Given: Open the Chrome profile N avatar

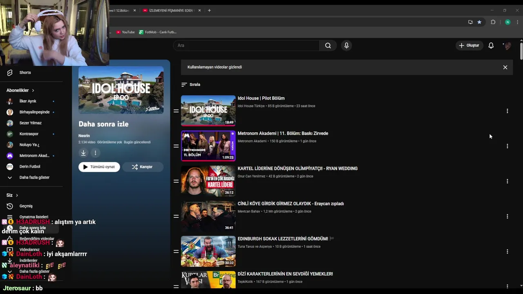Looking at the screenshot, I should (x=507, y=22).
